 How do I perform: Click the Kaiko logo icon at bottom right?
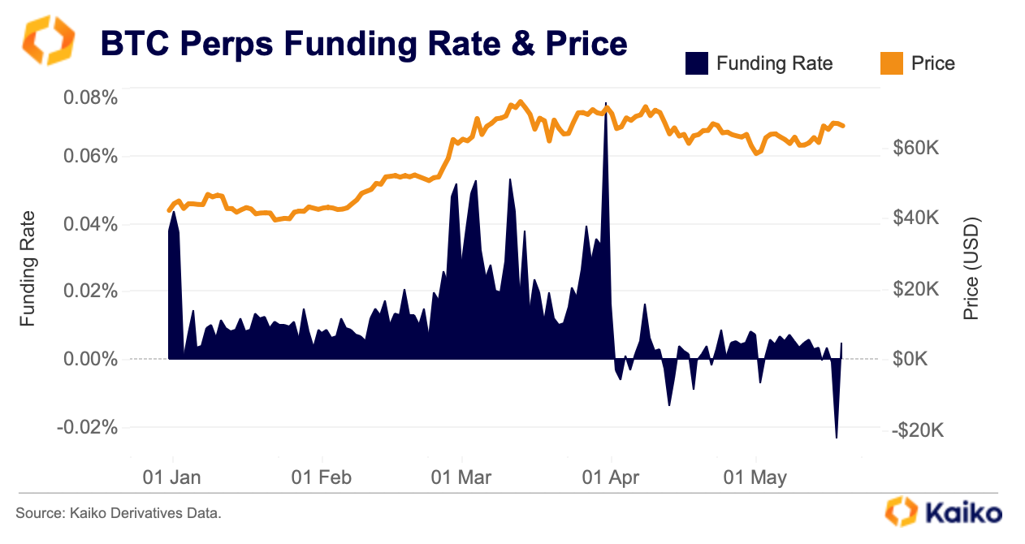901,512
